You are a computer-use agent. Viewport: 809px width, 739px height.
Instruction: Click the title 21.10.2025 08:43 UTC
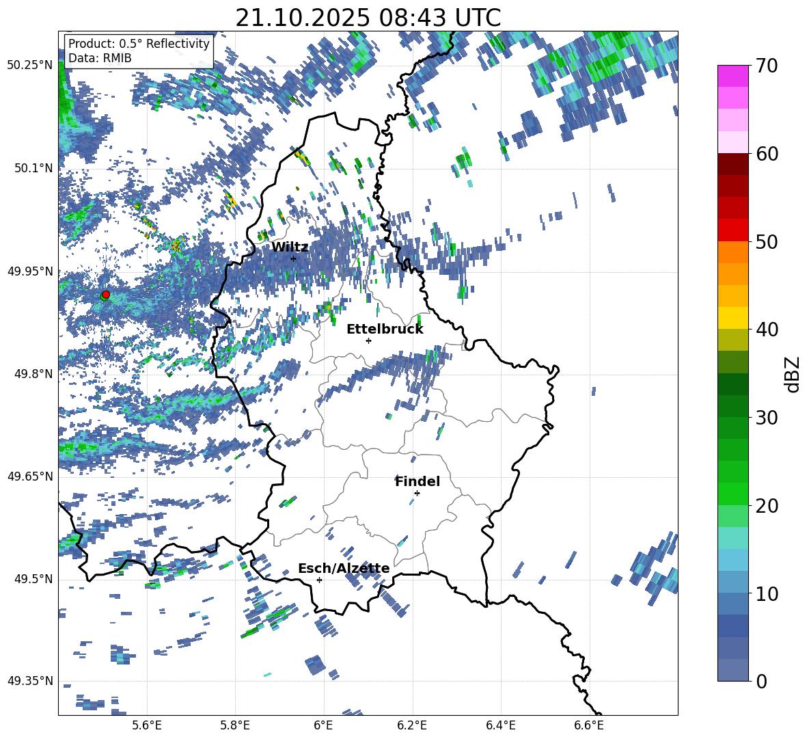pyautogui.click(x=368, y=18)
